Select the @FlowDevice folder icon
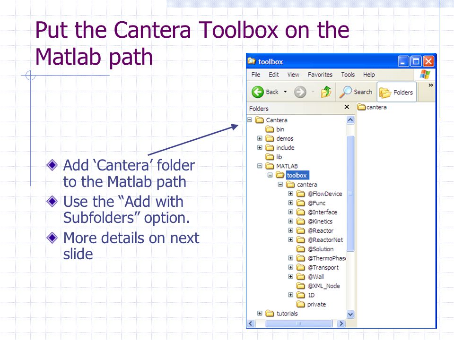This screenshot has height=340, width=454. pyautogui.click(x=301, y=194)
